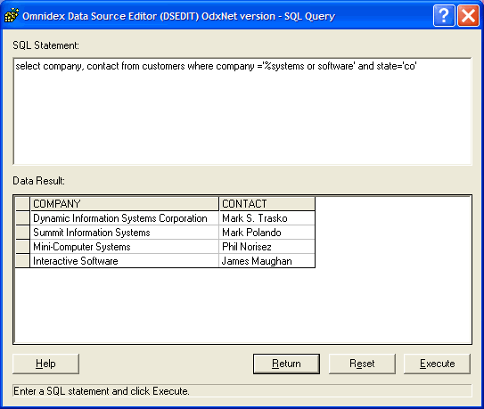Select row header for Summit Information Systems
This screenshot has height=409, width=484.
tap(22, 233)
